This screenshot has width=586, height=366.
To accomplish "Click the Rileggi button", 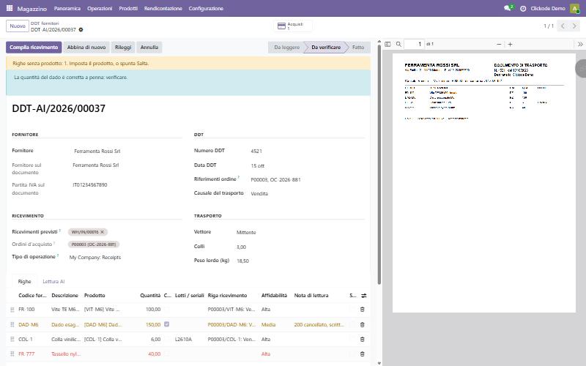I will pos(123,48).
